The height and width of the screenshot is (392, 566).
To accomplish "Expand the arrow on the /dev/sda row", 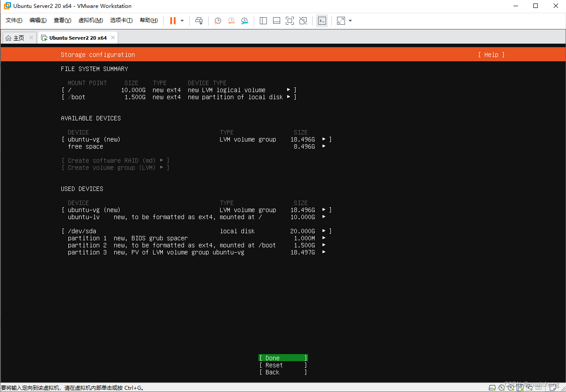I will tap(324, 231).
